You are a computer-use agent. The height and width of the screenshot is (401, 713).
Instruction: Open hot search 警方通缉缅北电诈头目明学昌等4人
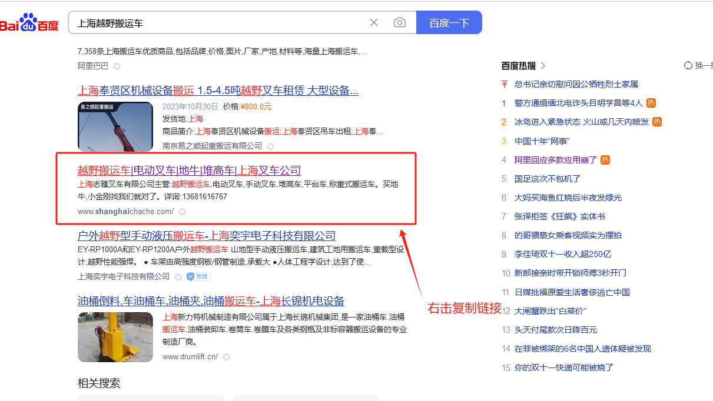click(x=579, y=103)
